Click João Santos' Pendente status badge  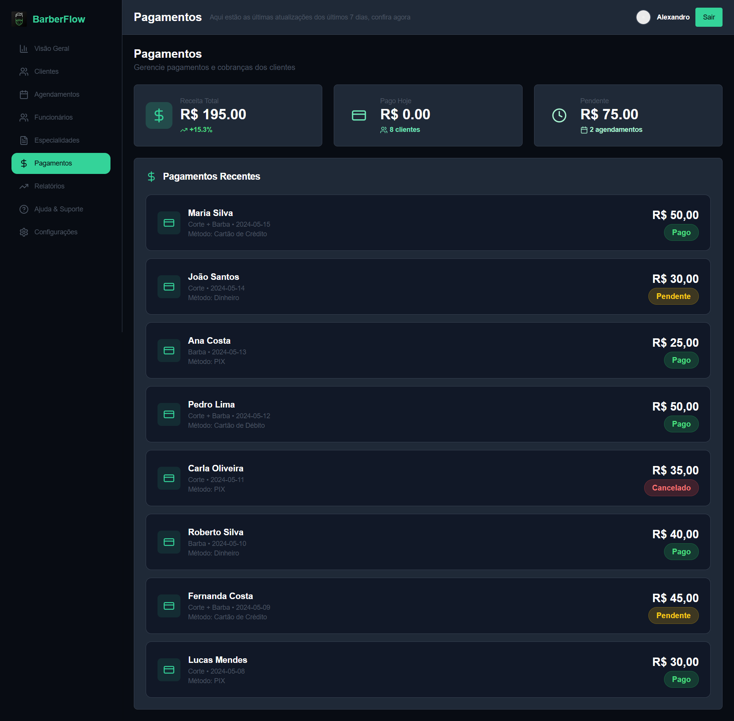click(x=673, y=296)
